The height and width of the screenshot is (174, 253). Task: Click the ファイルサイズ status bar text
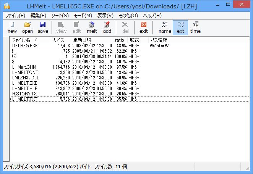point(47,166)
